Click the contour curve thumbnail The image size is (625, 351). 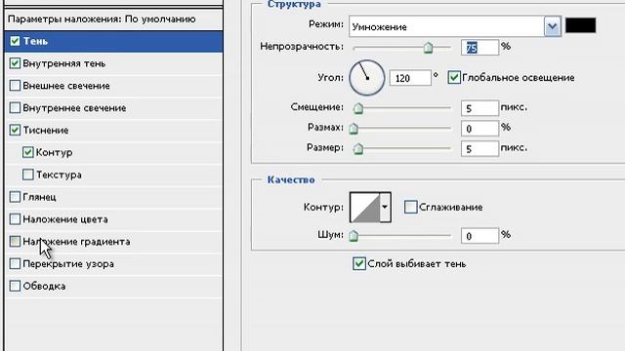click(x=364, y=207)
